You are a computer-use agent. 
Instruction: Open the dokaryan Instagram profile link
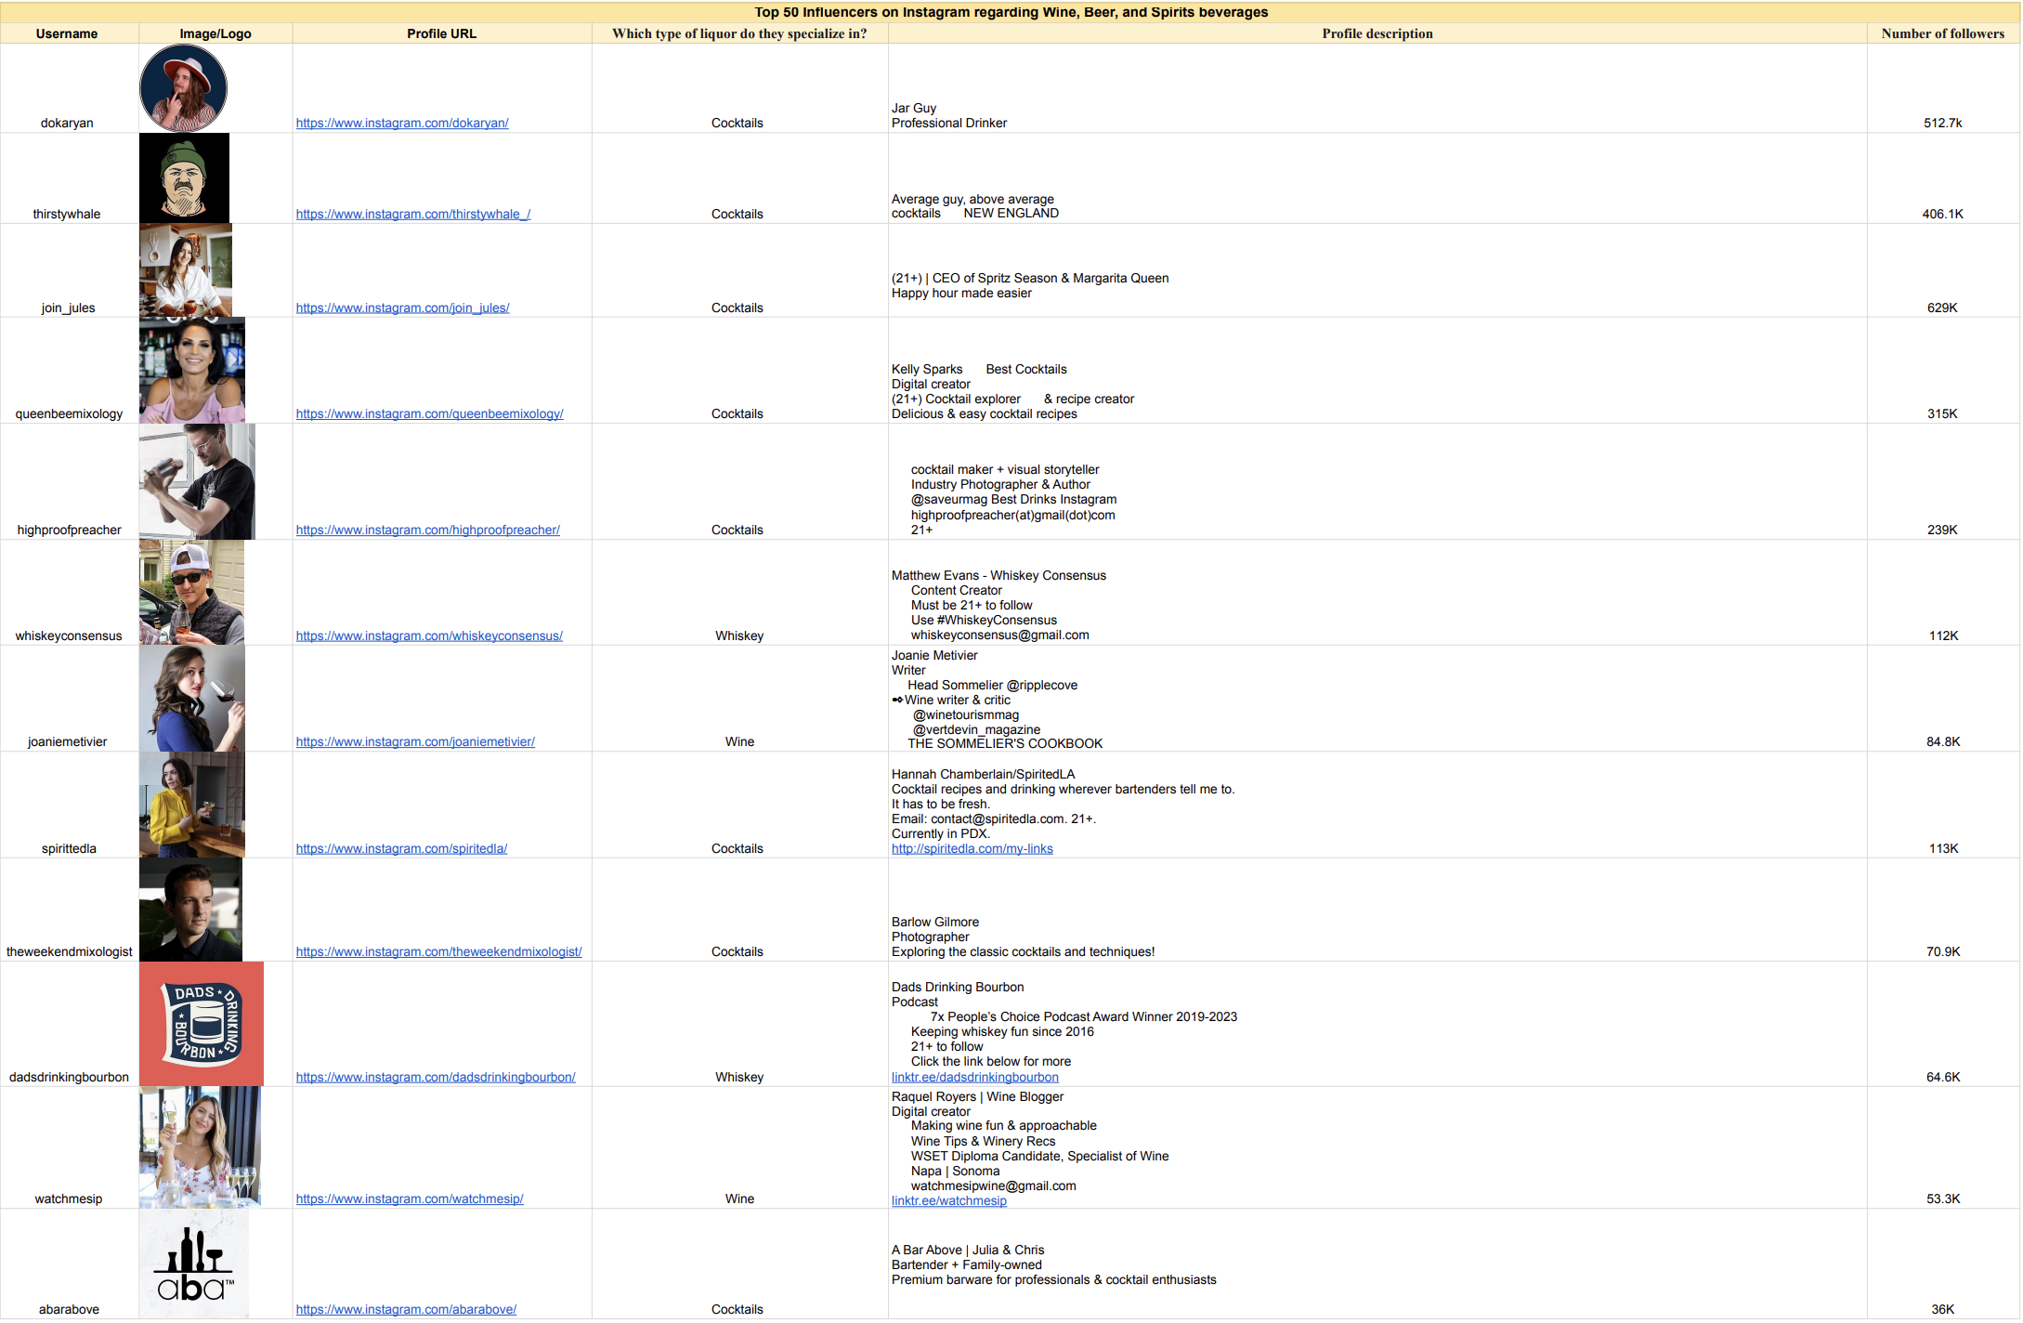pos(401,123)
